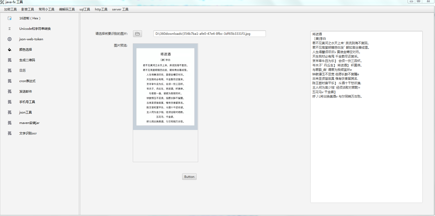
Task: Open the folder browse button for image
Action: point(137,34)
